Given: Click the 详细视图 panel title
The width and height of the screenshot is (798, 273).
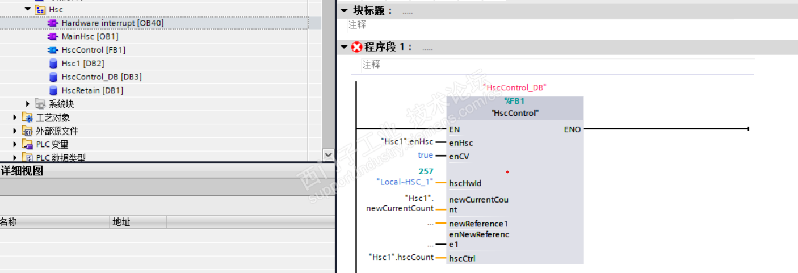Looking at the screenshot, I should pyautogui.click(x=22, y=171).
